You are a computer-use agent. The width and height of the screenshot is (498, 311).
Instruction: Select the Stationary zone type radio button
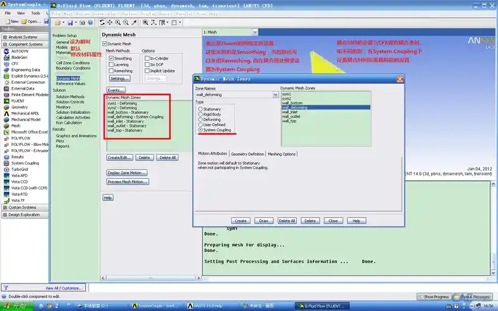(201, 109)
